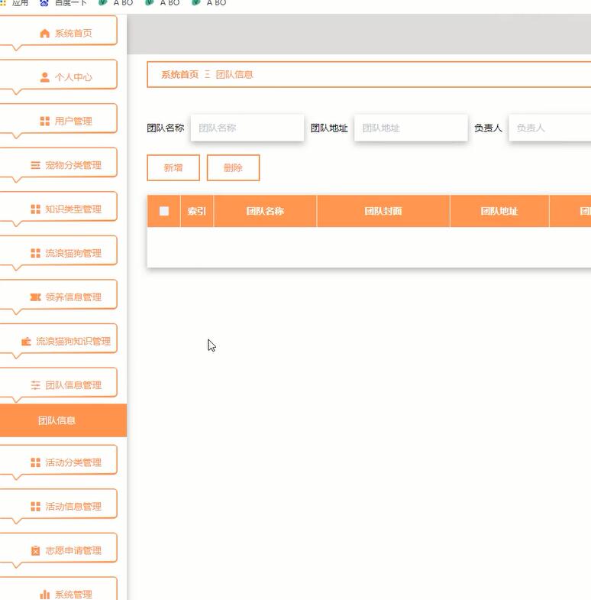Click the bar chart icon beside 系统管理

tap(45, 594)
